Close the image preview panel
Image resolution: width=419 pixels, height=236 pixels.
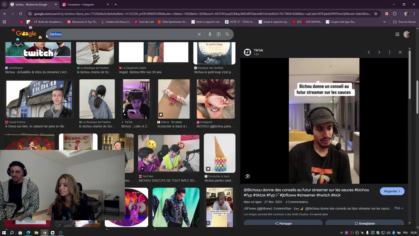coord(400,52)
